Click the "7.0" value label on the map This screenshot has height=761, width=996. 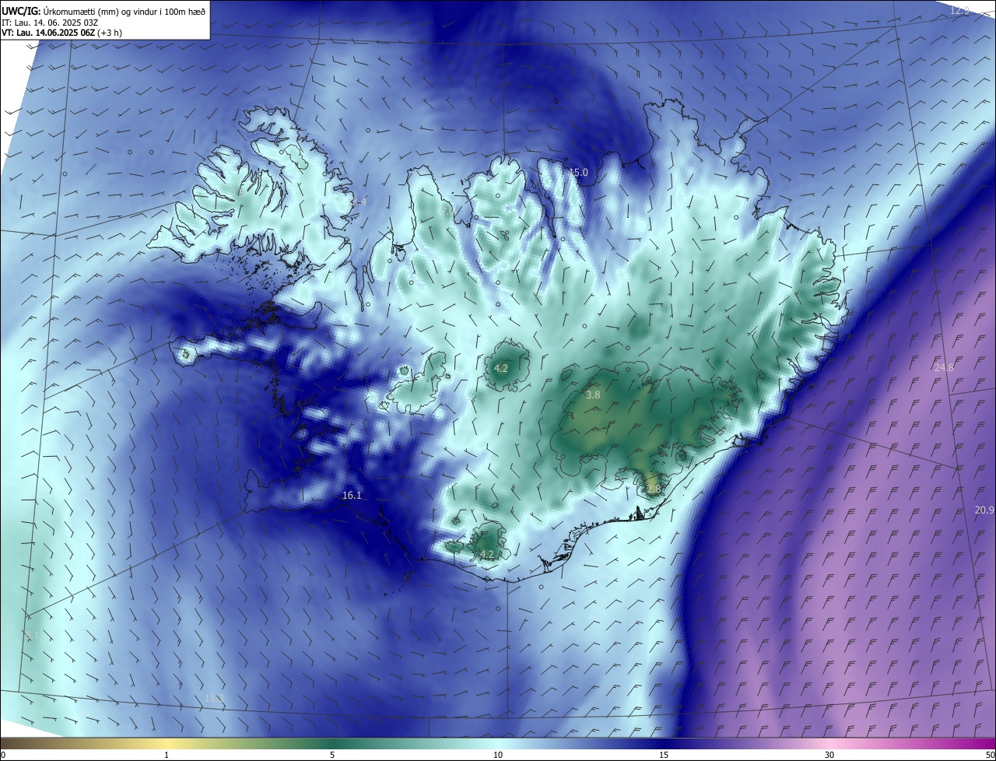click(449, 209)
